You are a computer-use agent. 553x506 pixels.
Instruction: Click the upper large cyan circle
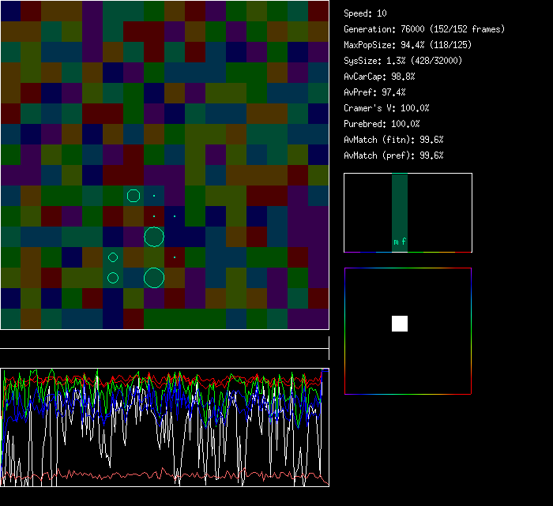tap(154, 236)
